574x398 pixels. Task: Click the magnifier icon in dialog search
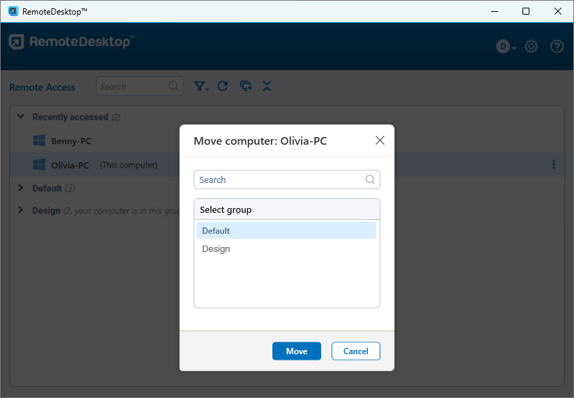pyautogui.click(x=371, y=180)
